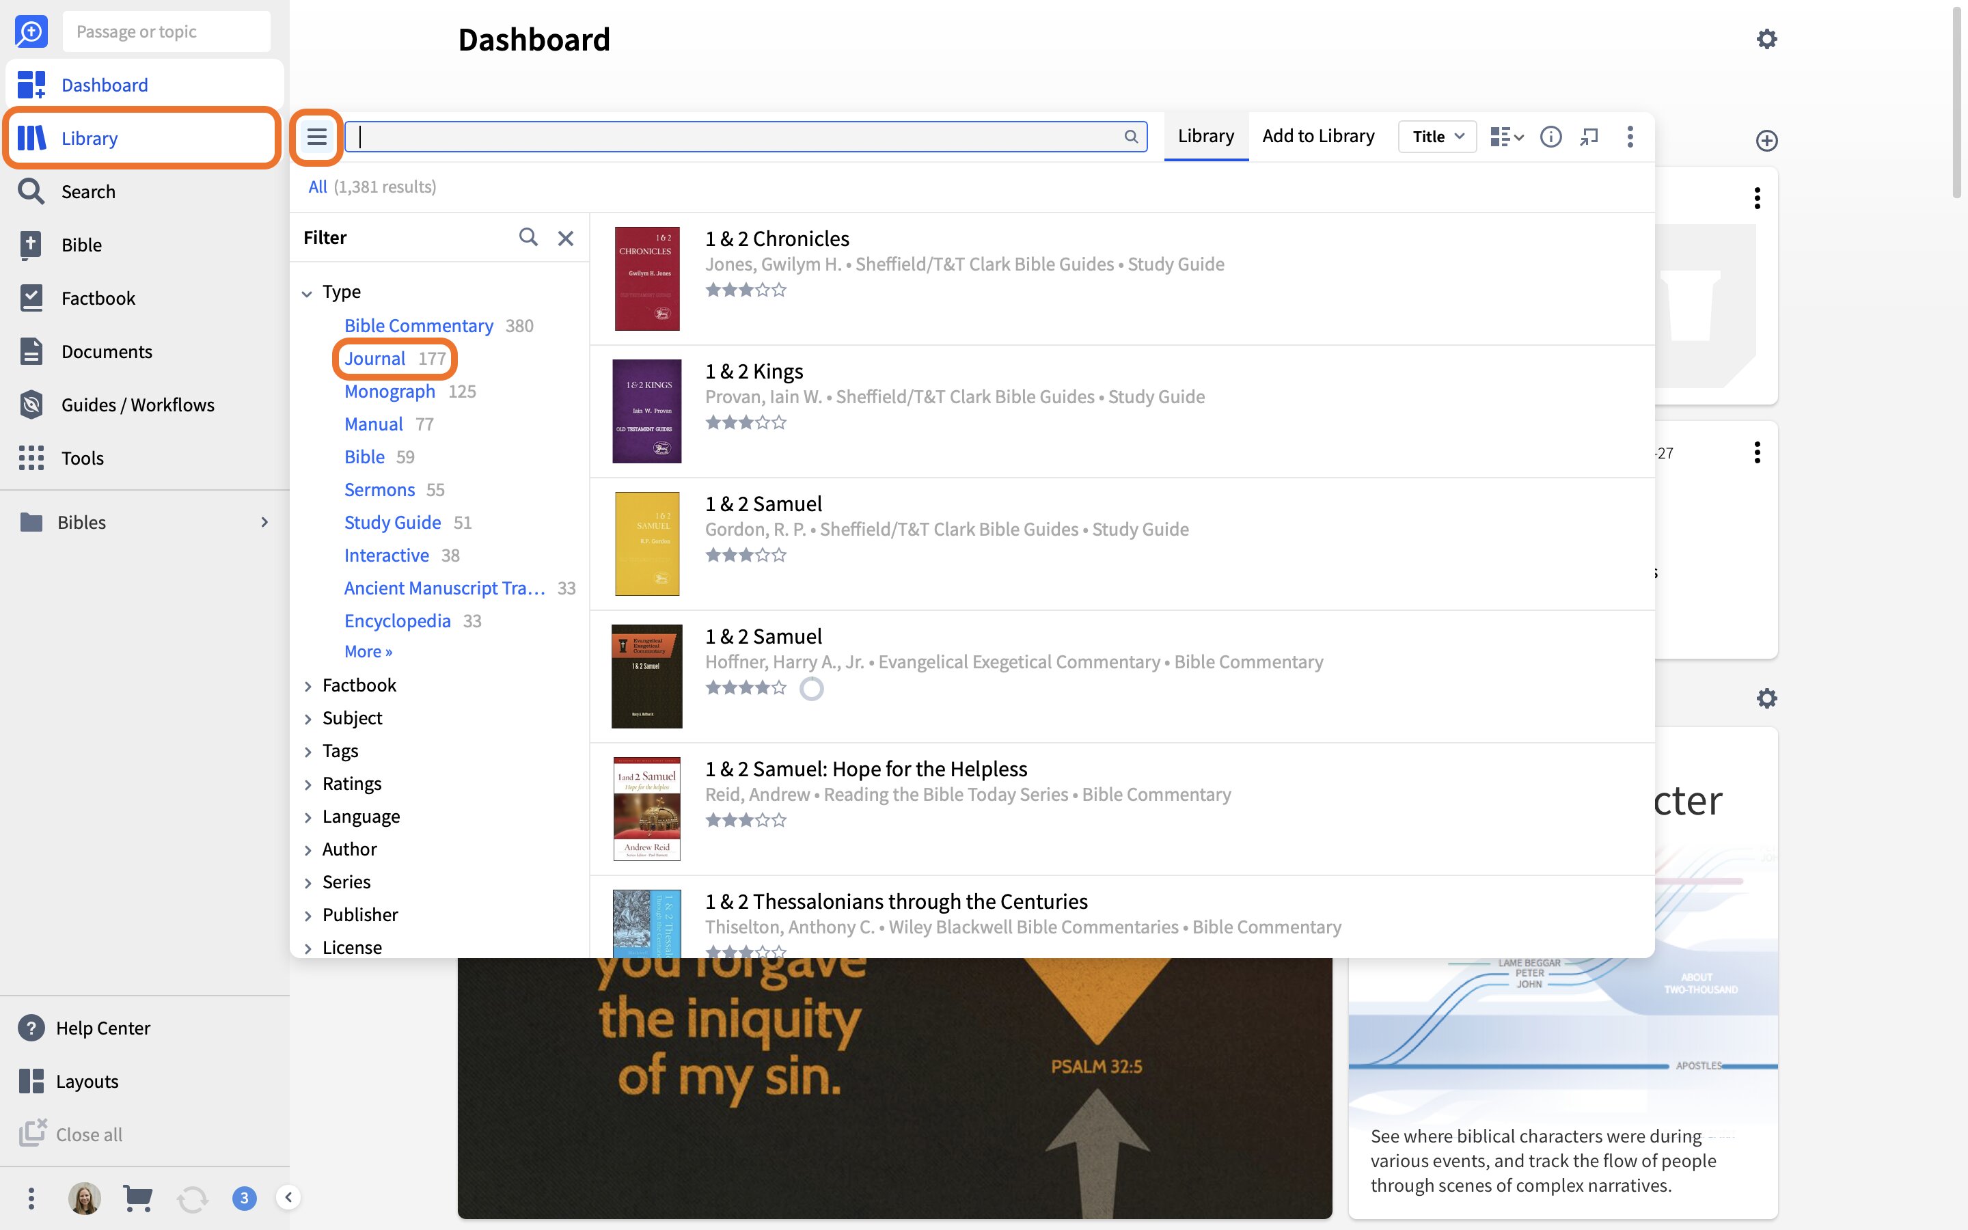
Task: Open Documents in the sidebar
Action: pos(144,351)
